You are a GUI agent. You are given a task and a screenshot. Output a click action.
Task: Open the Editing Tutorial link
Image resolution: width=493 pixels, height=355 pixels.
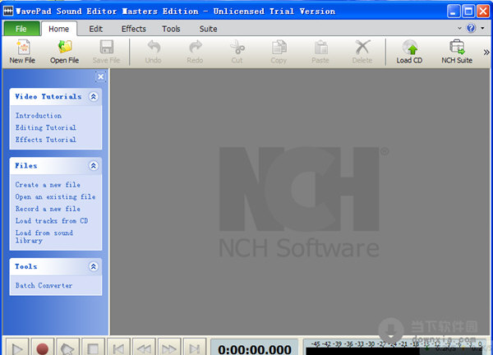tap(46, 127)
